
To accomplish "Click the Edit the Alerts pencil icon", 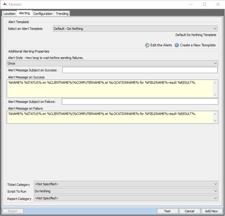I will (x=147, y=45).
